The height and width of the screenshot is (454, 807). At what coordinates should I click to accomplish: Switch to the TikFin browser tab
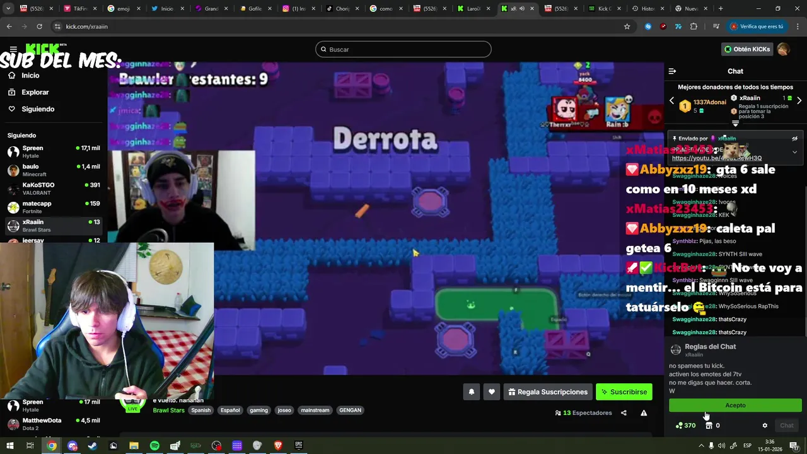80,9
